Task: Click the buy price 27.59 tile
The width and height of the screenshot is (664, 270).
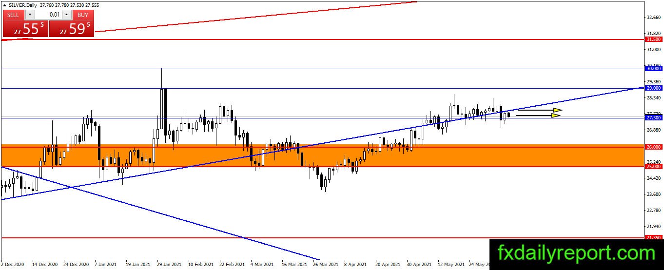Action: 71,29
